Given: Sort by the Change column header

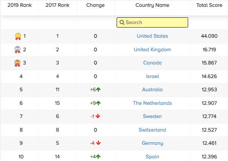Looking at the screenshot, I should [x=95, y=5].
